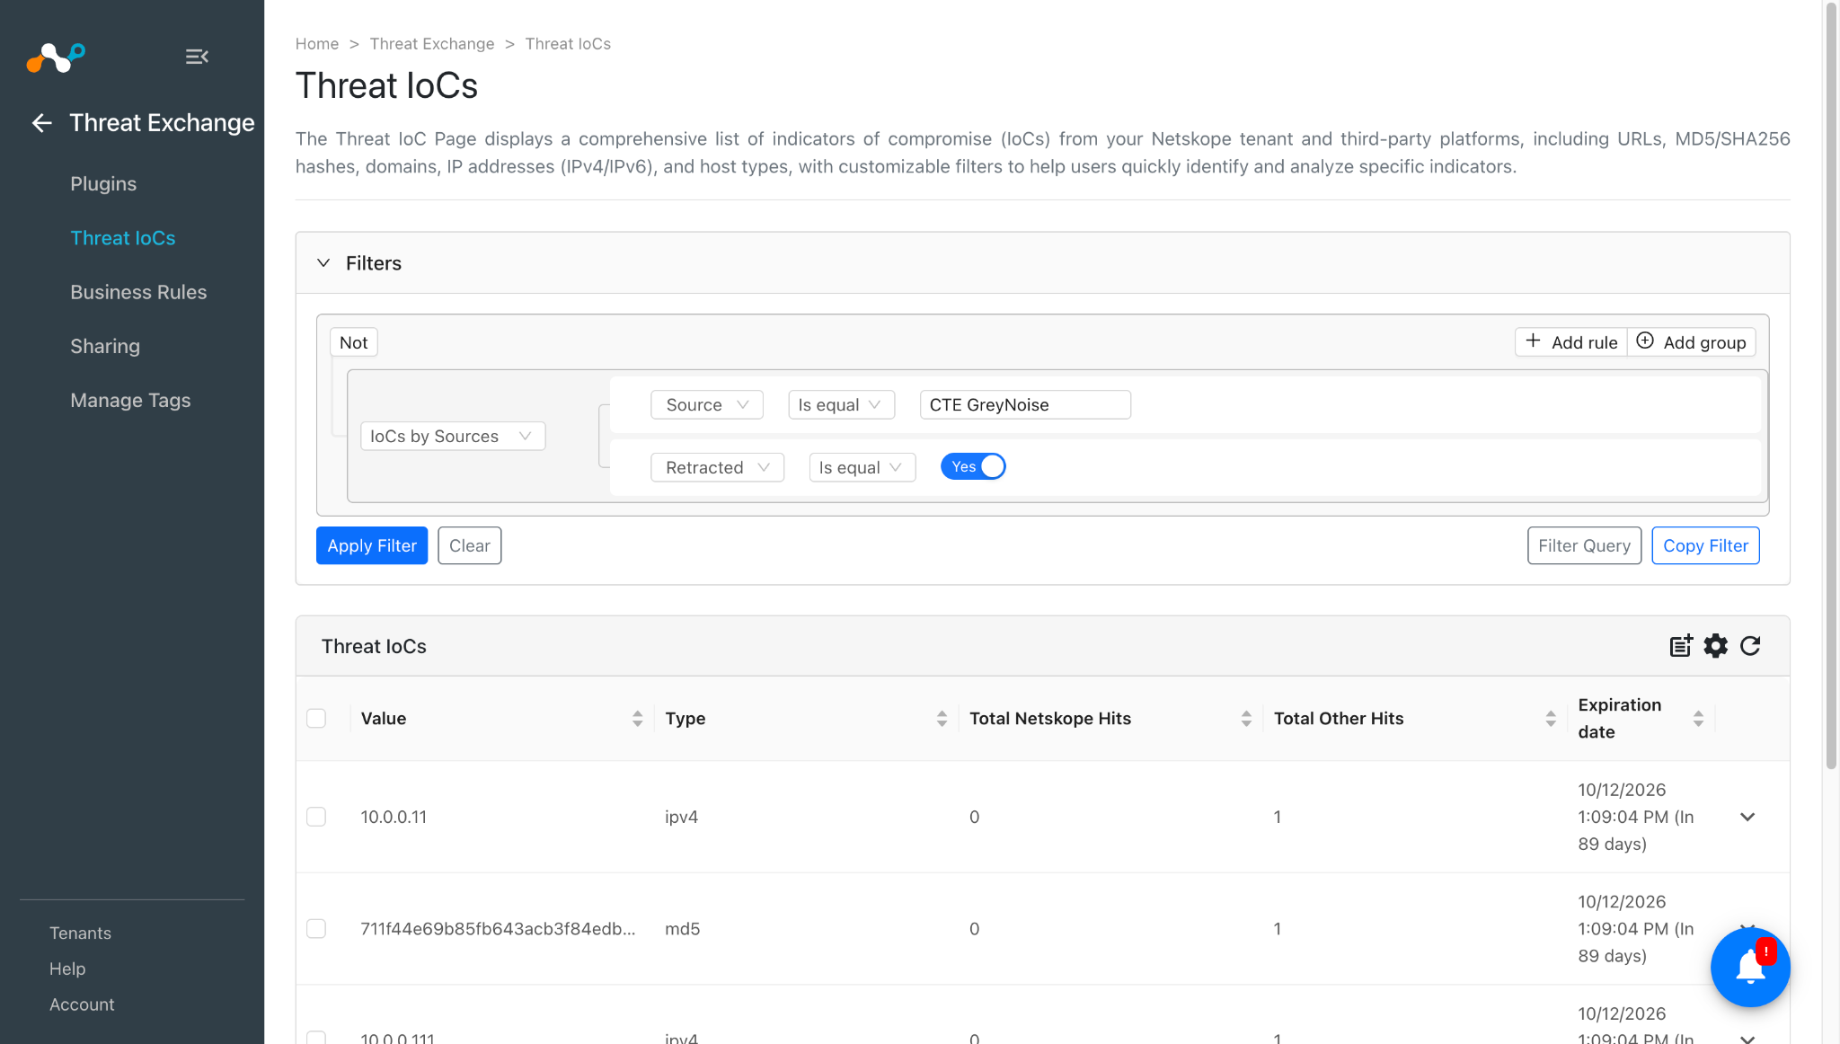
Task: Open Account in sidebar
Action: [82, 1004]
